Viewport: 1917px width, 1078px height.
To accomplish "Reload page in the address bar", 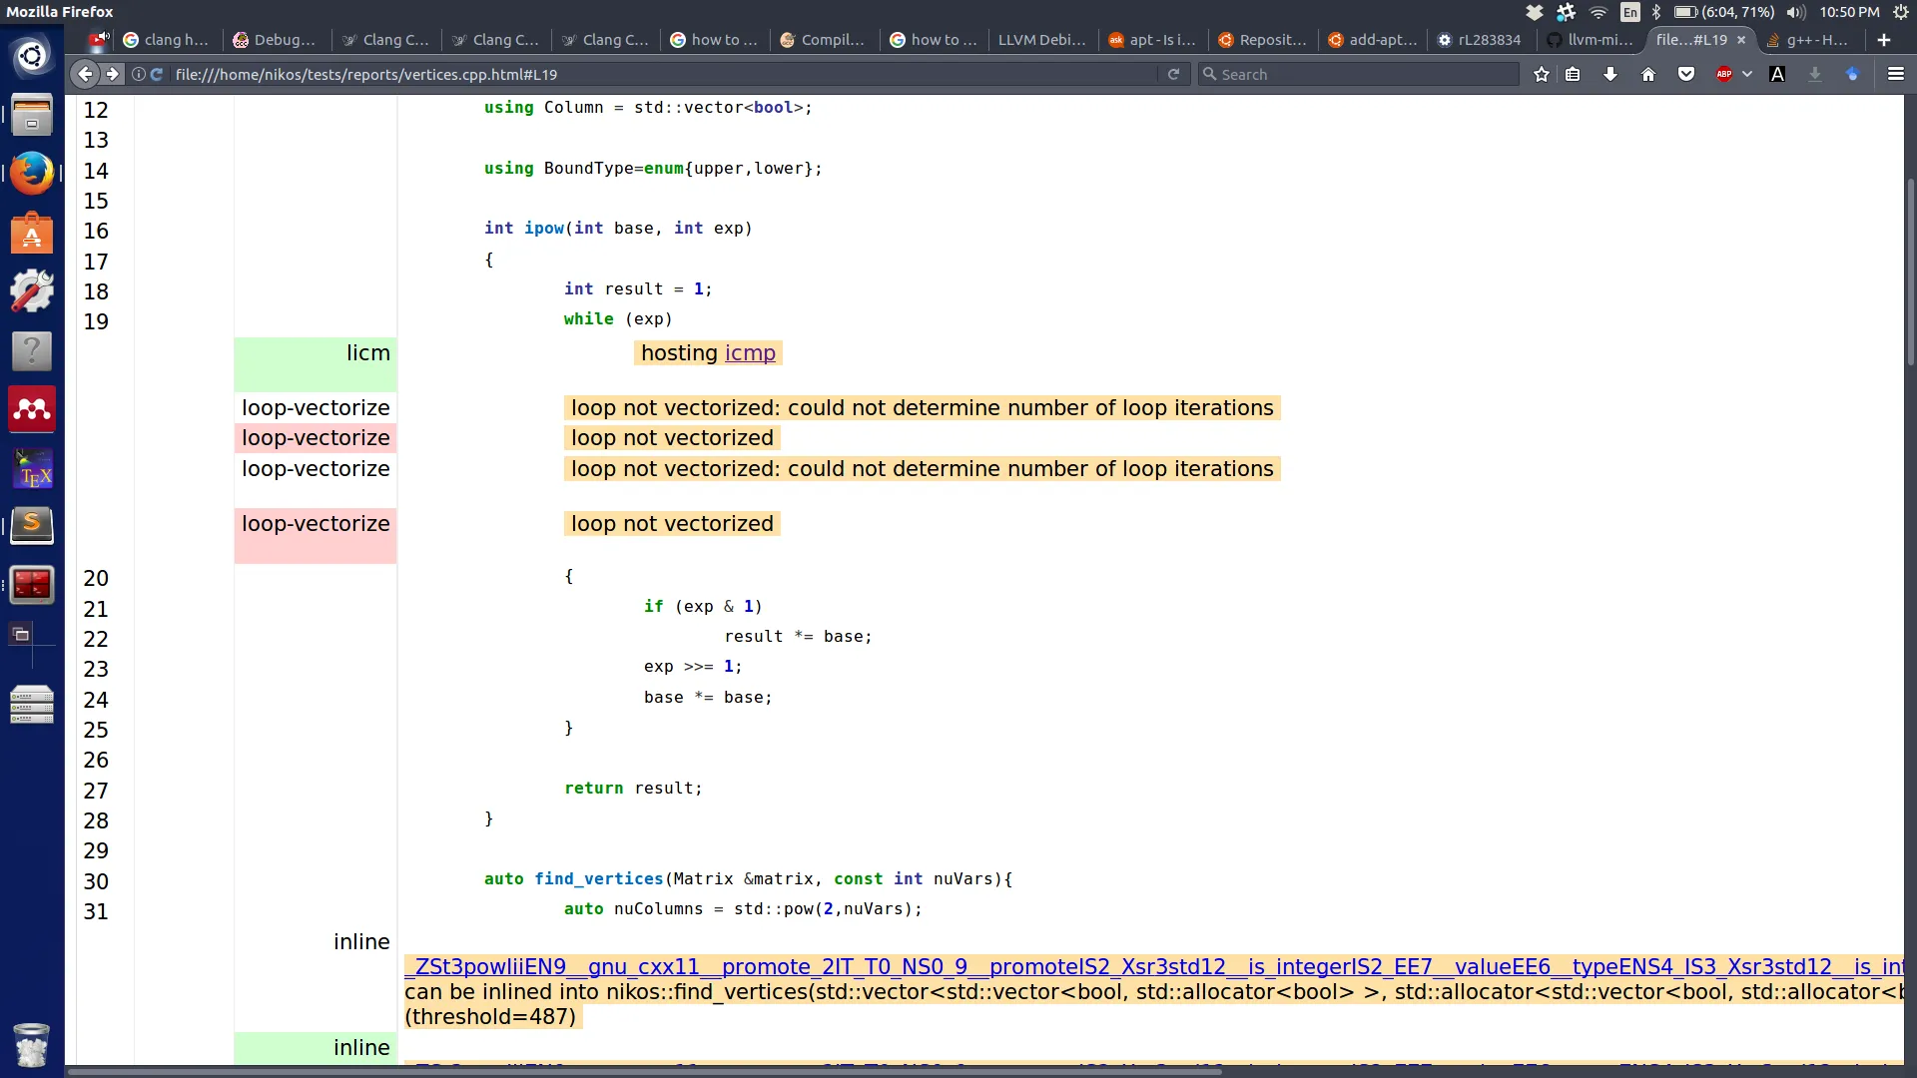I will [x=1174, y=74].
